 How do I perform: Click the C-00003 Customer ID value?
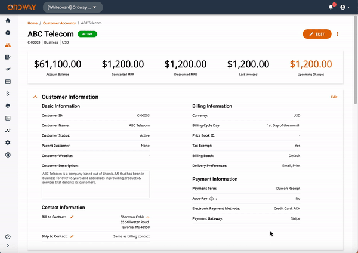[143, 116]
